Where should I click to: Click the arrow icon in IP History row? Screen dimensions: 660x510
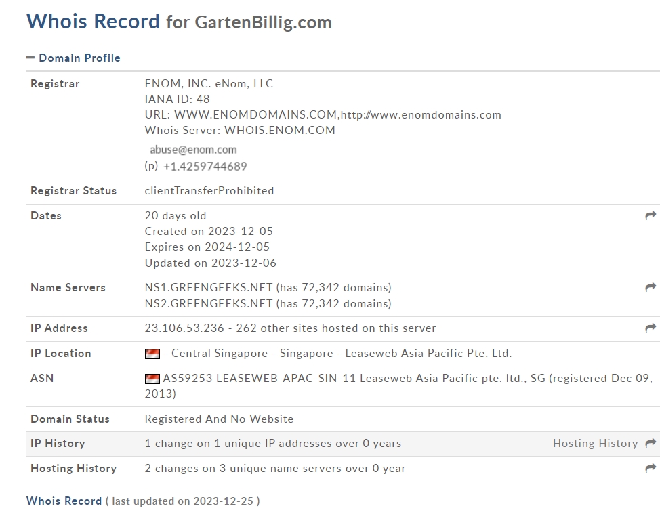click(651, 443)
